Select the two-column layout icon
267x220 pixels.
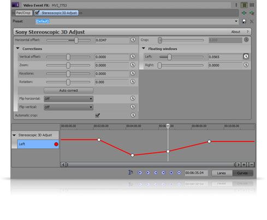coord(244,5)
